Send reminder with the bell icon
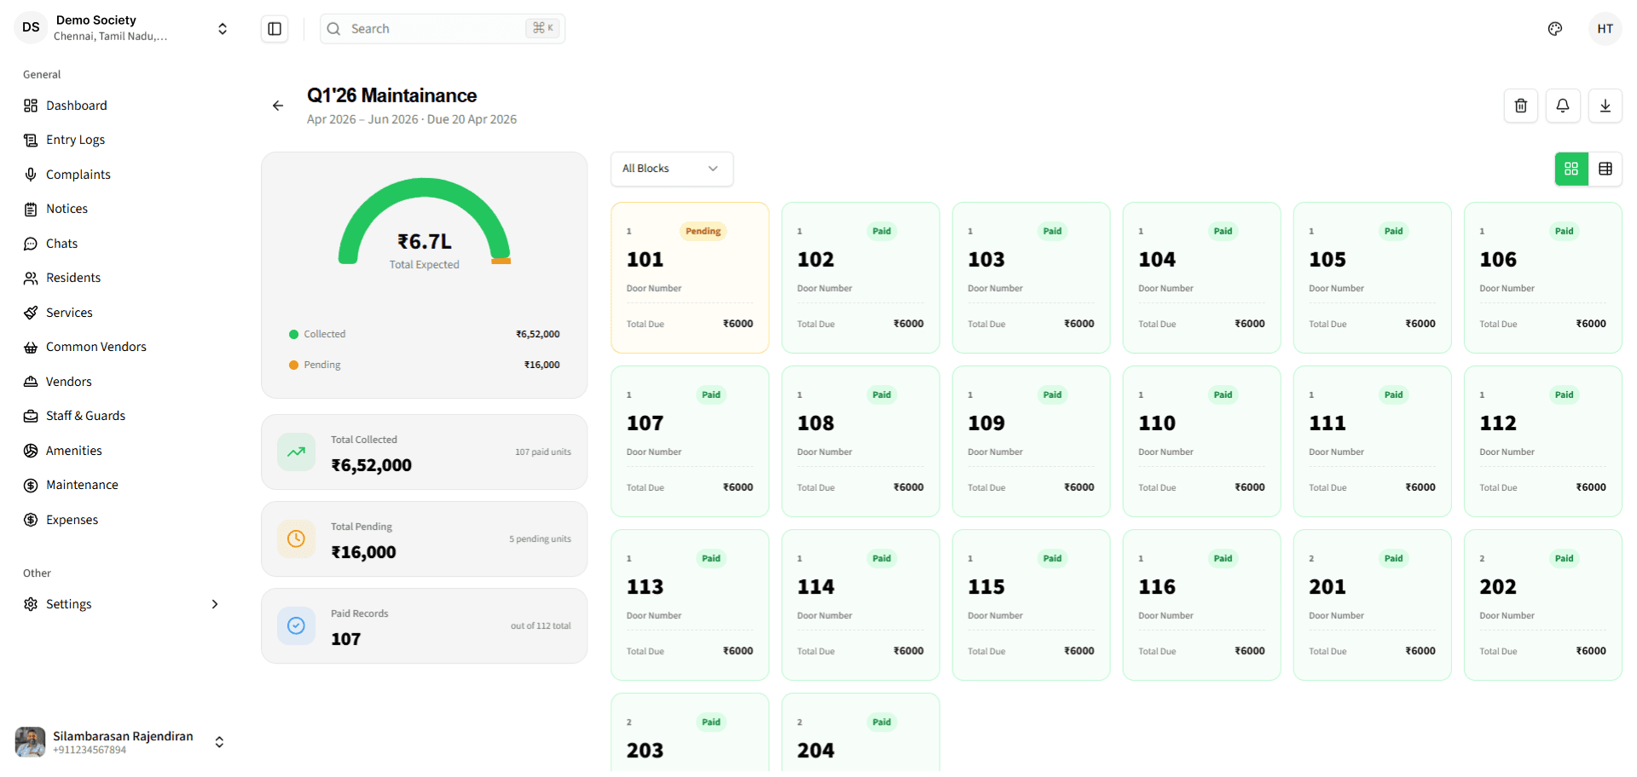The width and height of the screenshot is (1637, 777). [1563, 106]
